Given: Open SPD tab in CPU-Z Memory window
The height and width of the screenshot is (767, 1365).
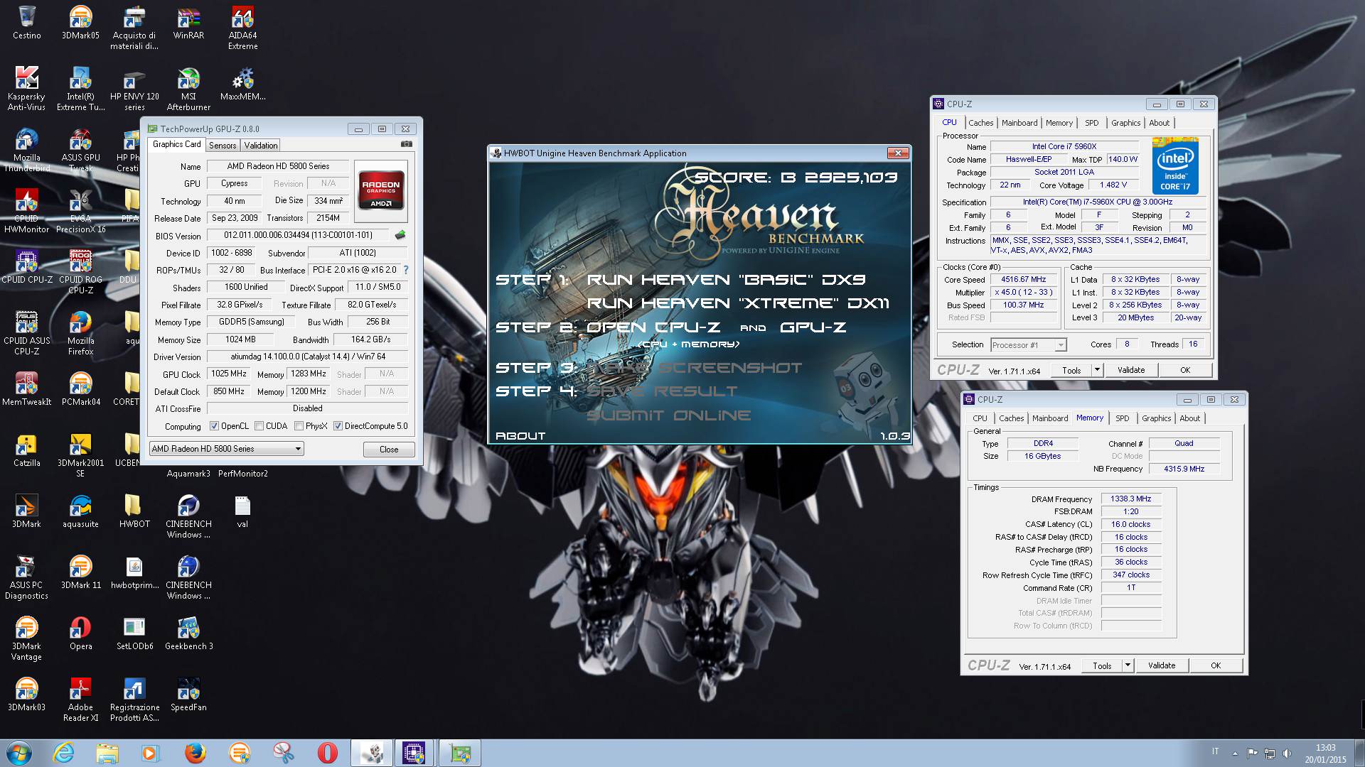Looking at the screenshot, I should point(1123,418).
